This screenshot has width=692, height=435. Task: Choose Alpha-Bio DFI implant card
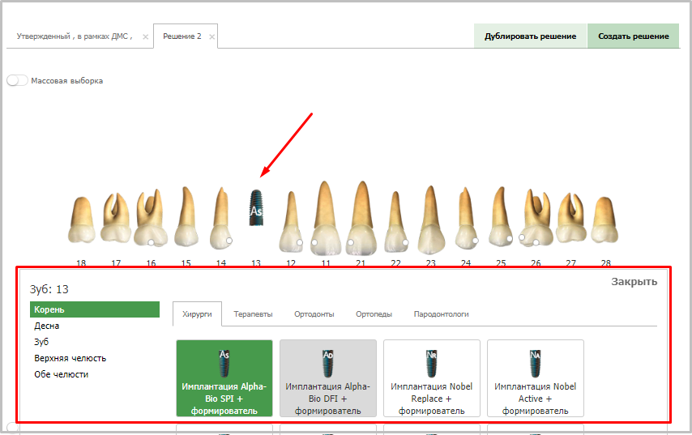328,378
